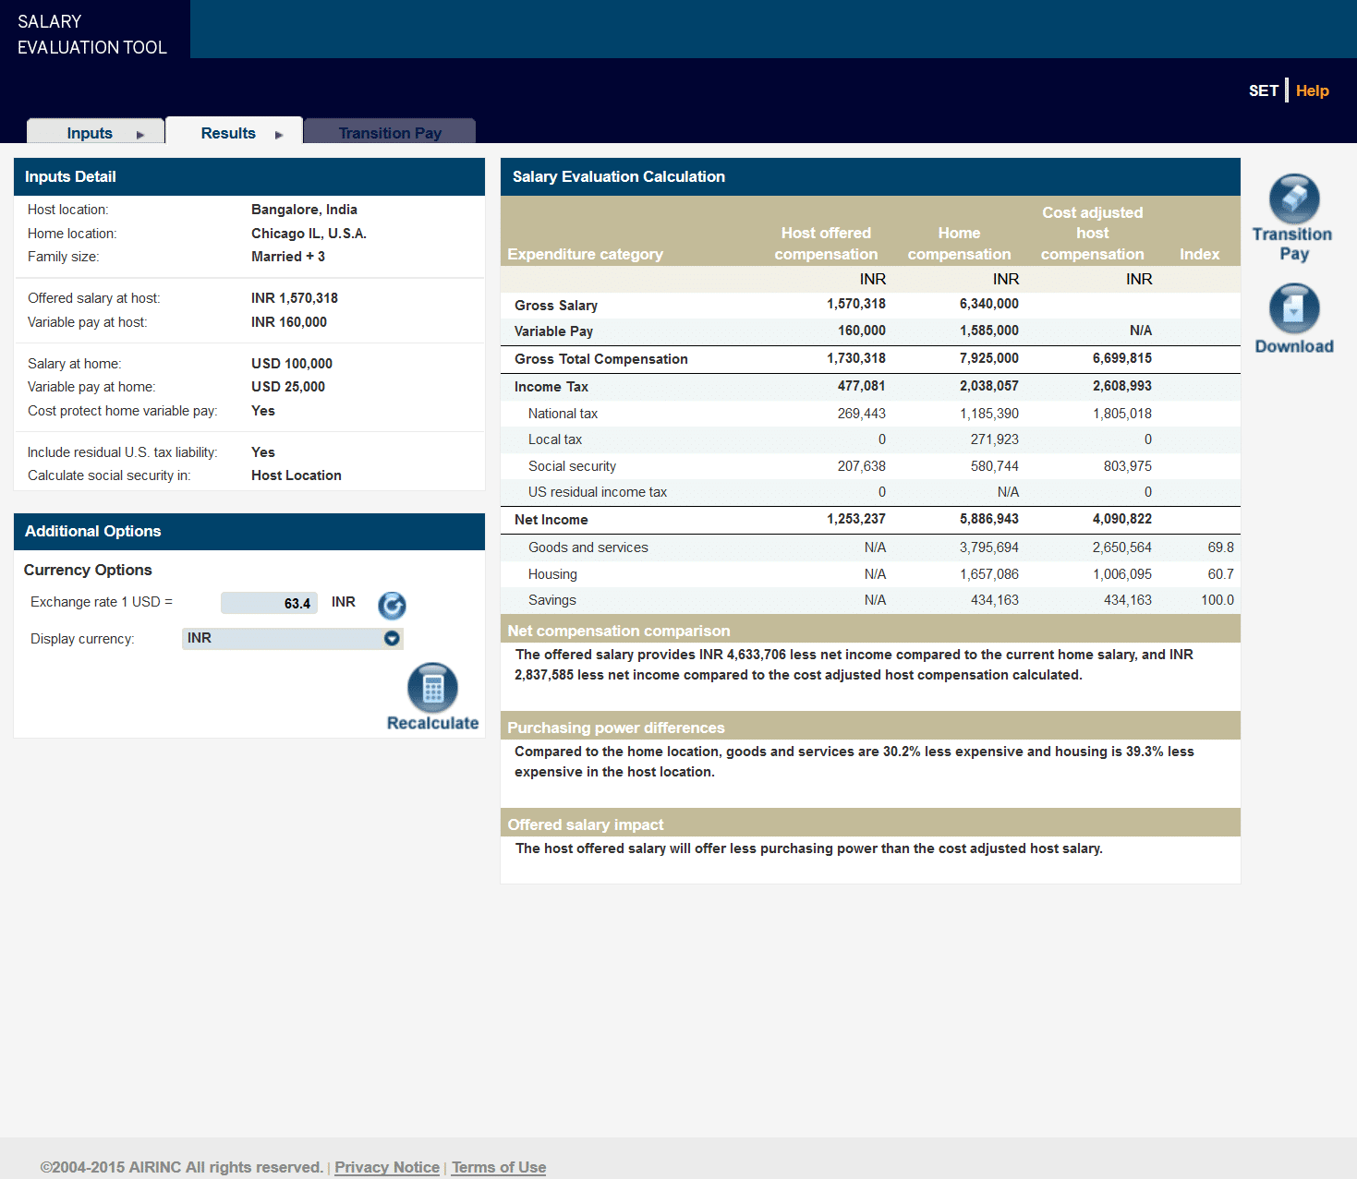Click the Index column header
This screenshot has width=1357, height=1179.
pos(1199,254)
